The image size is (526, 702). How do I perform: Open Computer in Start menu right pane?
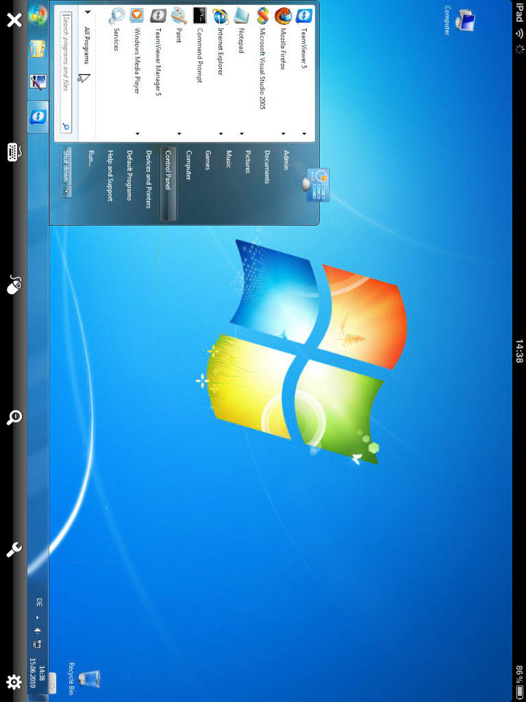click(188, 165)
